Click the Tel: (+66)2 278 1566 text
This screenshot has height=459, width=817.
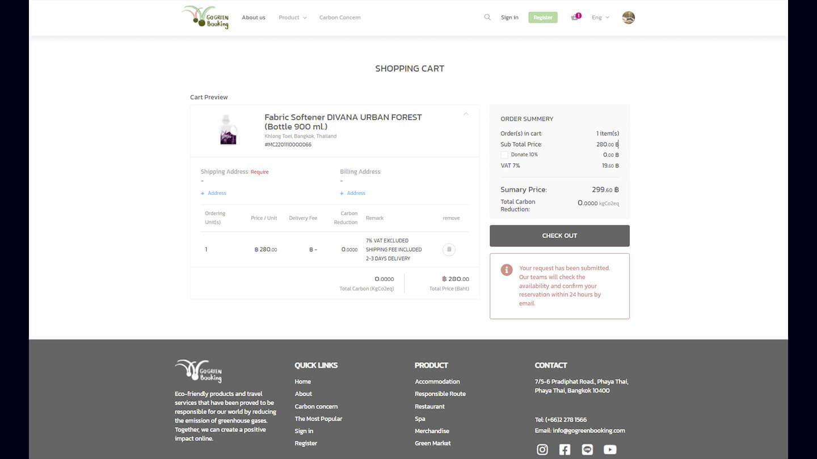click(x=561, y=420)
